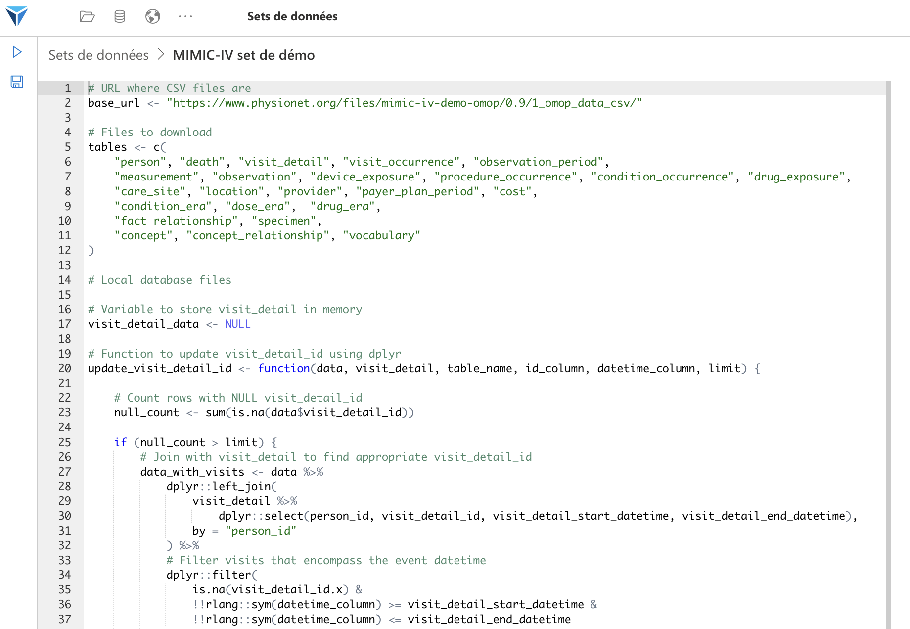Click the blue funnel app logo

[17, 16]
